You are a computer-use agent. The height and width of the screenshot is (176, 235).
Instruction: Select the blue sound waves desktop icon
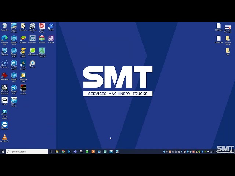[51, 27]
